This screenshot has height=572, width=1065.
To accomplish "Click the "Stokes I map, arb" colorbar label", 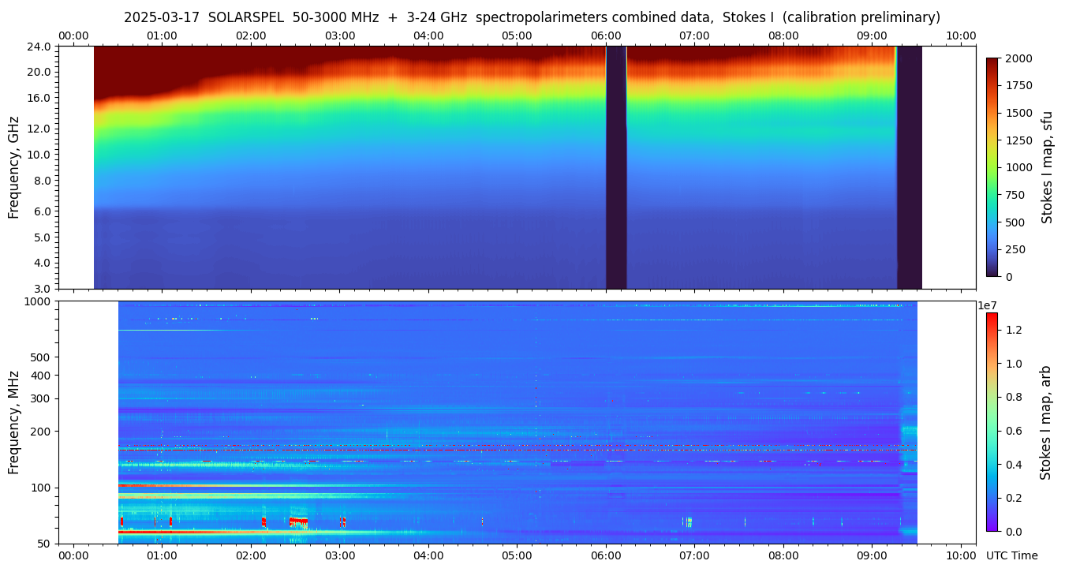I will click(1045, 422).
